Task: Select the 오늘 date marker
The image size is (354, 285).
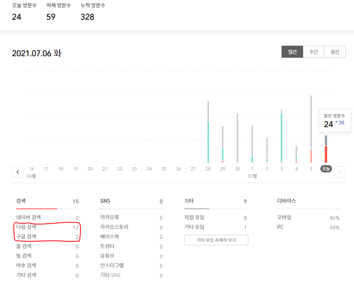Action: pos(326,169)
